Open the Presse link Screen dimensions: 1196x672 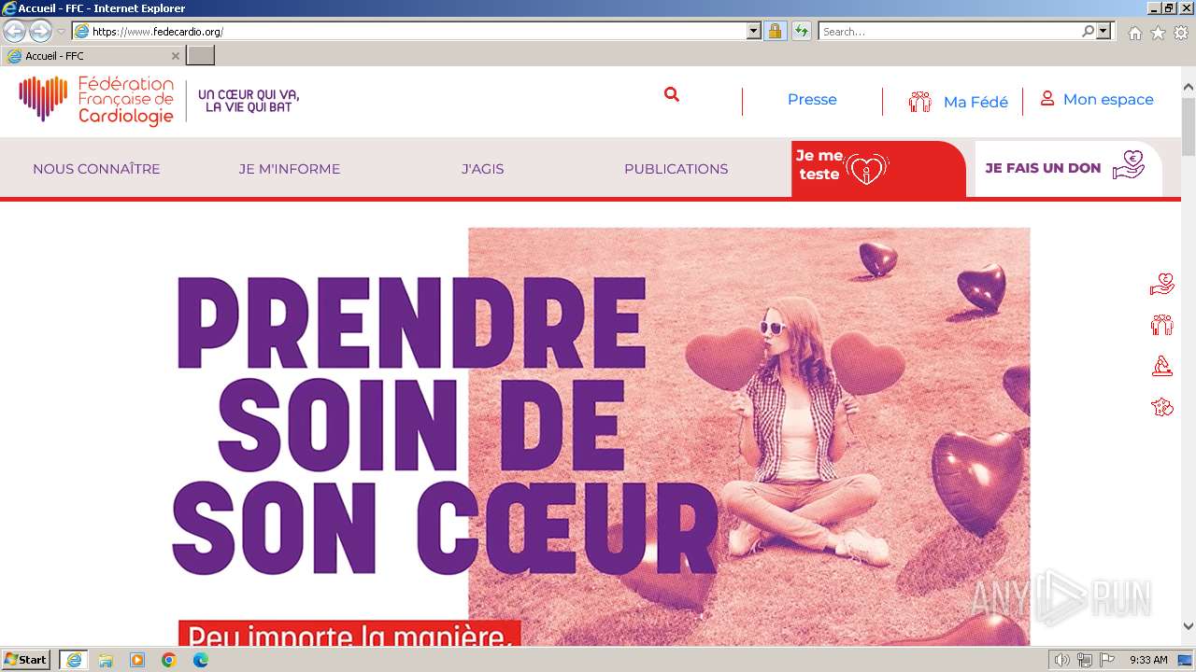(x=812, y=100)
